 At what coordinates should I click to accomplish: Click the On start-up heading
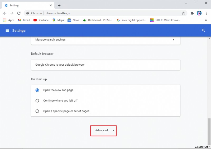pos(39,79)
